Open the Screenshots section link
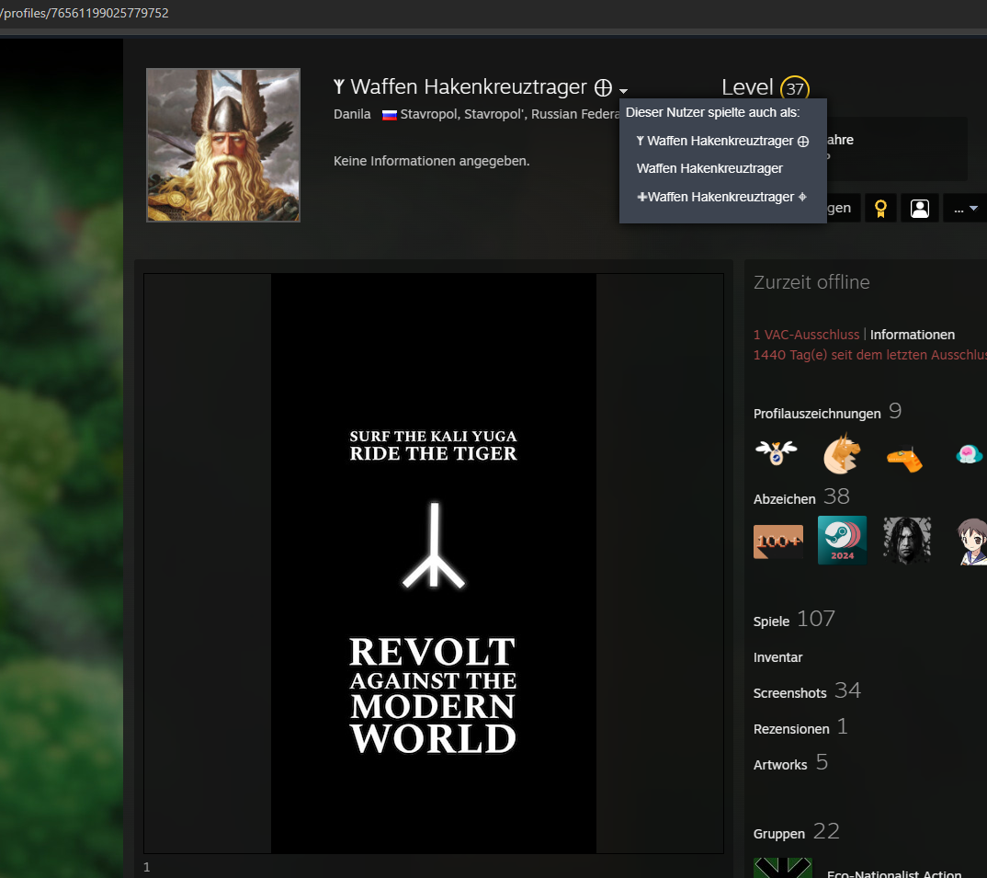 (789, 693)
